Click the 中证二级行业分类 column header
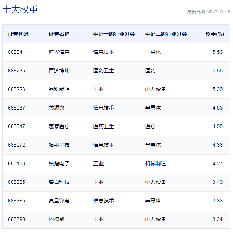Screen dimensions: 233x234 coord(166,34)
